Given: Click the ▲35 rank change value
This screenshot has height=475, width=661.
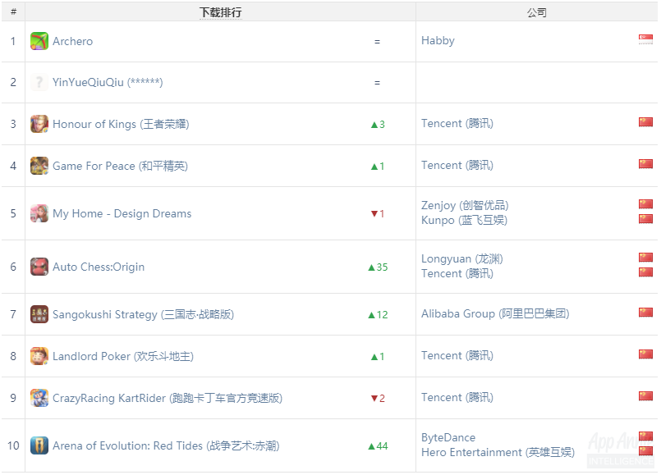Looking at the screenshot, I should tap(378, 267).
